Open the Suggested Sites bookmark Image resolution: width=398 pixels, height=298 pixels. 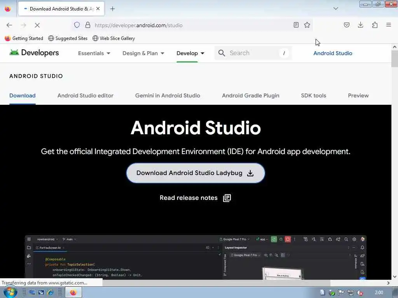68,38
